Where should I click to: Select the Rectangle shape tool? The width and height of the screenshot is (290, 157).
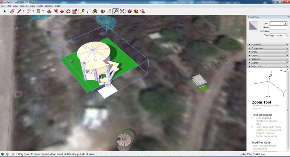pyautogui.click(x=38, y=12)
